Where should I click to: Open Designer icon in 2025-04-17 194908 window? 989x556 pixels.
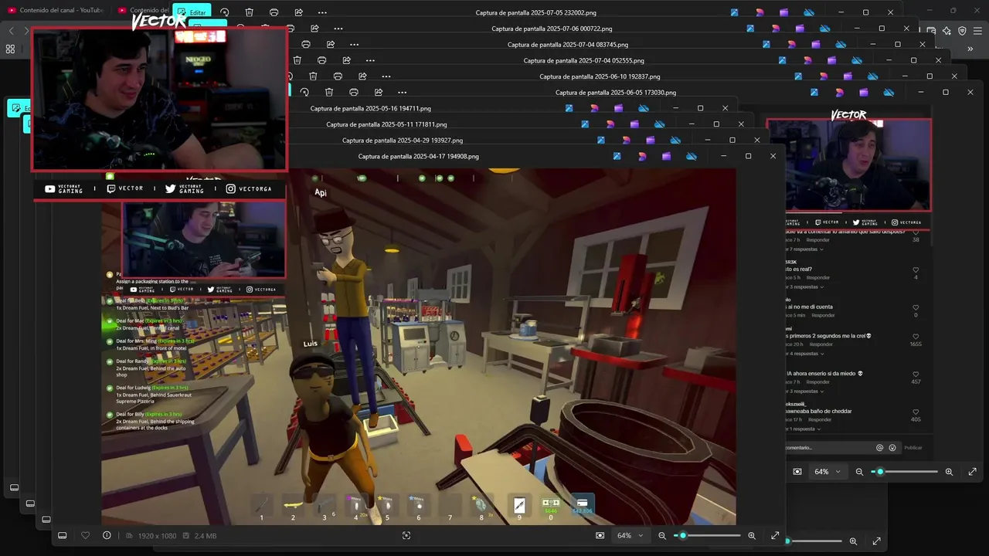pyautogui.click(x=642, y=156)
